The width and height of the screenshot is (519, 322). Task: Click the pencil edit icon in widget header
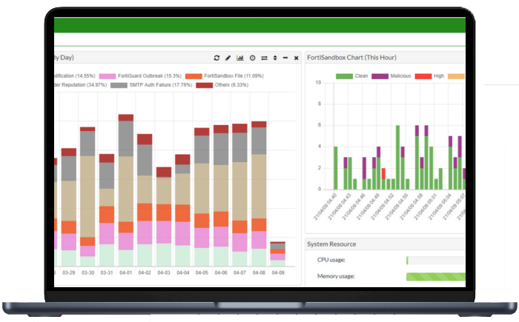[x=228, y=58]
